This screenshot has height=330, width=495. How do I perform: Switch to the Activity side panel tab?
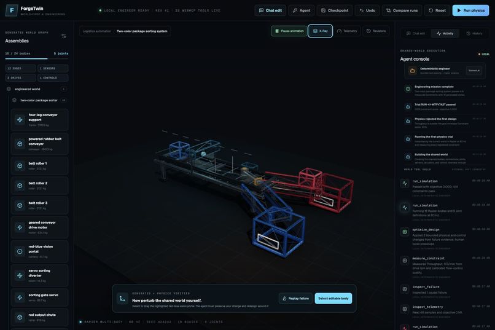[445, 33]
